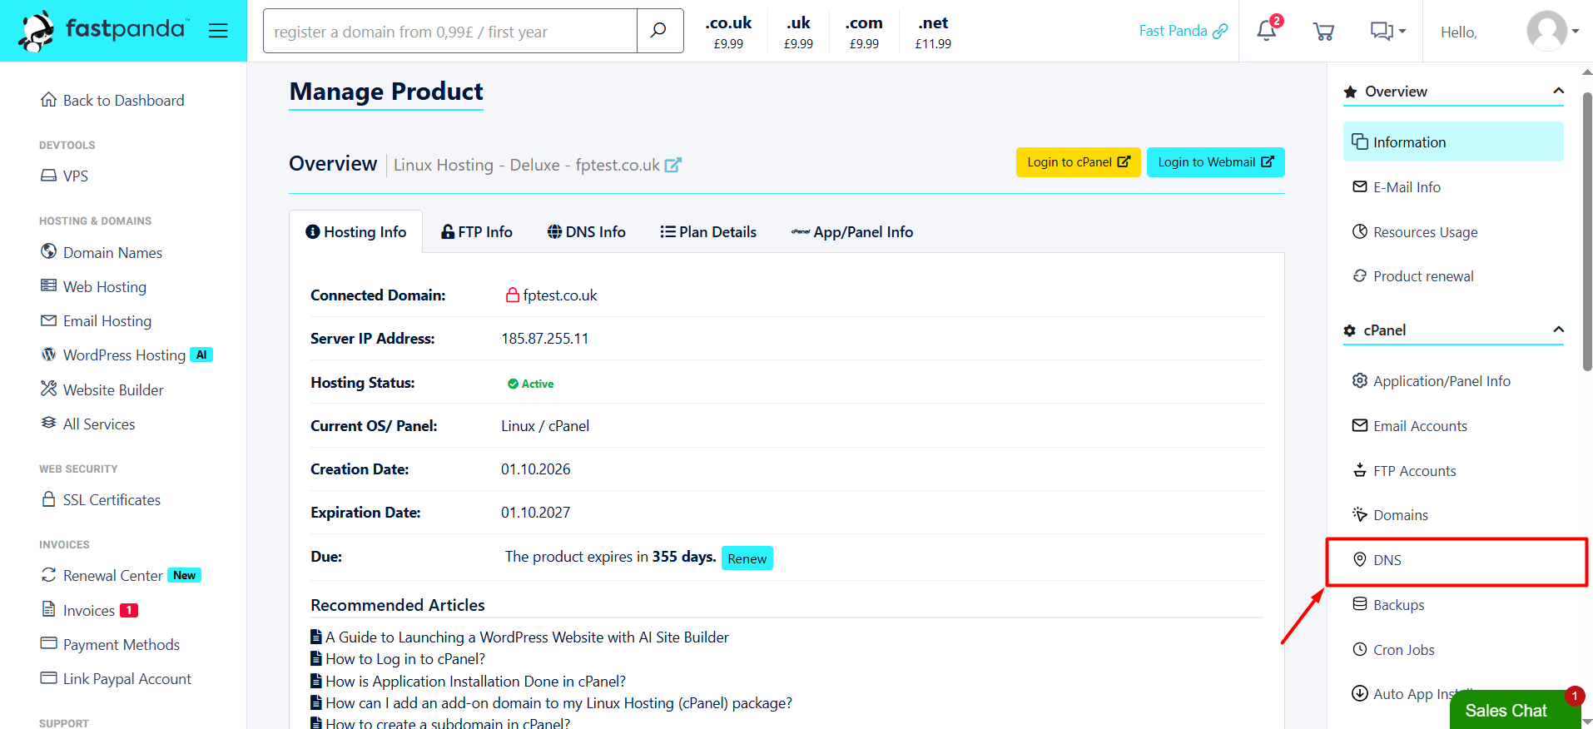The width and height of the screenshot is (1593, 729).
Task: Open SSL Certificates in the sidebar
Action: point(101,499)
